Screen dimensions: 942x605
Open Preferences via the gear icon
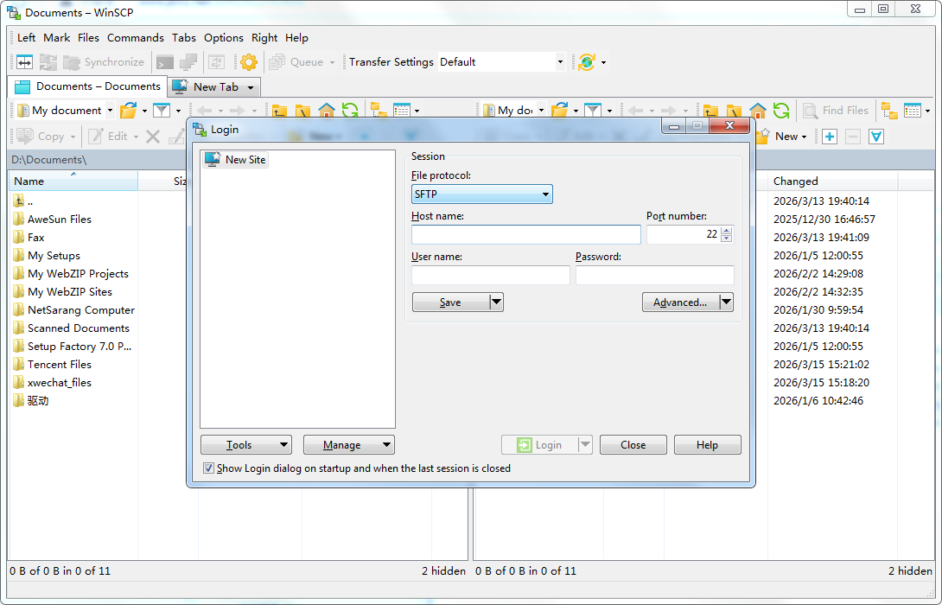point(249,62)
